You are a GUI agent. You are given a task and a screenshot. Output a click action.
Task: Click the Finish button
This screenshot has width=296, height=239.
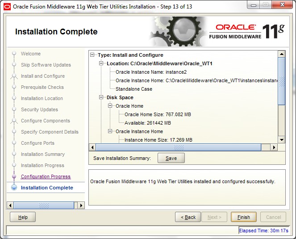click(243, 217)
